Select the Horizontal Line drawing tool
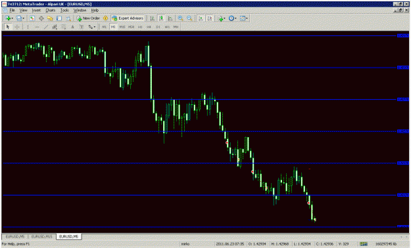 [37, 27]
